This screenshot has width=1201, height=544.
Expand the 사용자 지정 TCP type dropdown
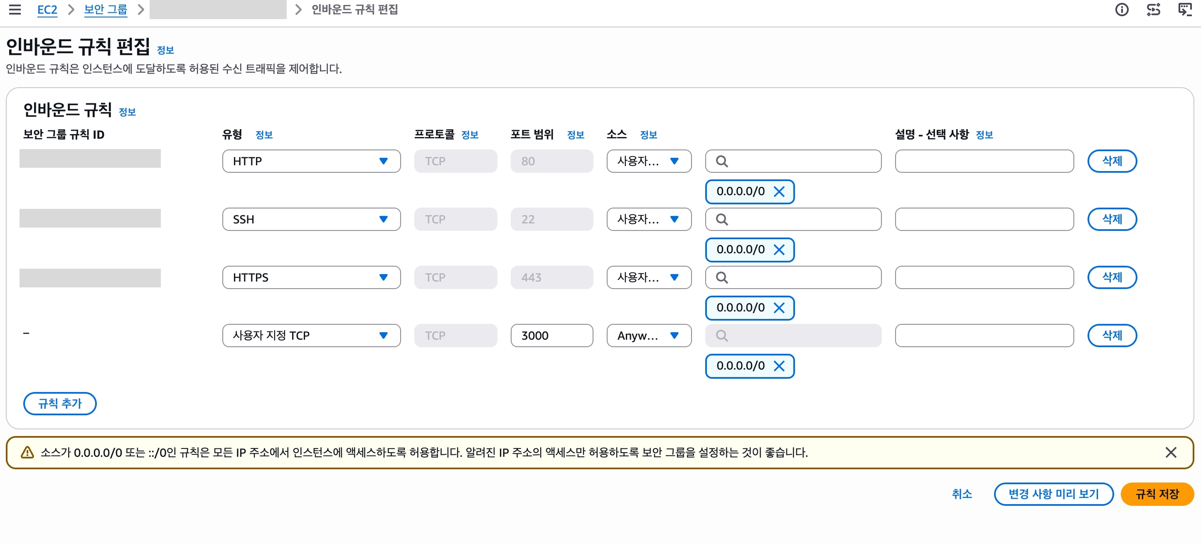coord(311,336)
